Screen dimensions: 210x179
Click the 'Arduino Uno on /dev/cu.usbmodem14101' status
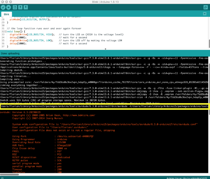coord(187,178)
